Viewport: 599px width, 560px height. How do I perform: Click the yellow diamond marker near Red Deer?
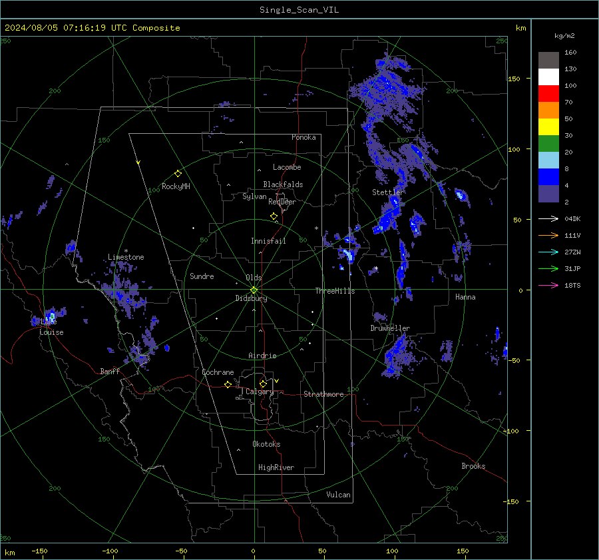pos(274,216)
